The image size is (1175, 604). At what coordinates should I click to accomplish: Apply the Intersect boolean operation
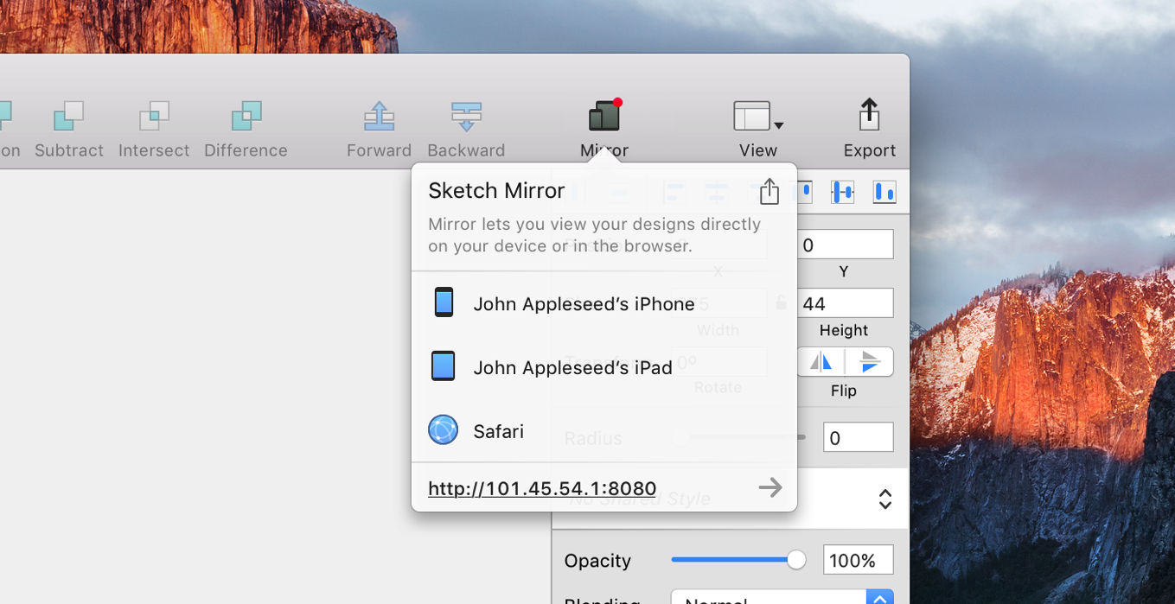tap(154, 116)
